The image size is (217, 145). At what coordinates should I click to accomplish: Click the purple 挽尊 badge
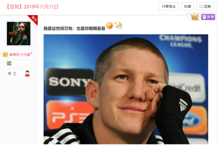(208, 17)
